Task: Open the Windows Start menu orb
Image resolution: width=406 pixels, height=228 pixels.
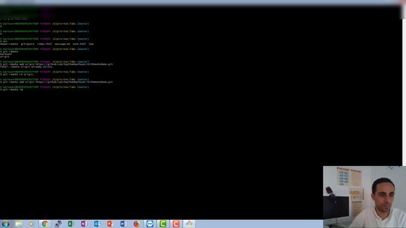Action: (6, 224)
